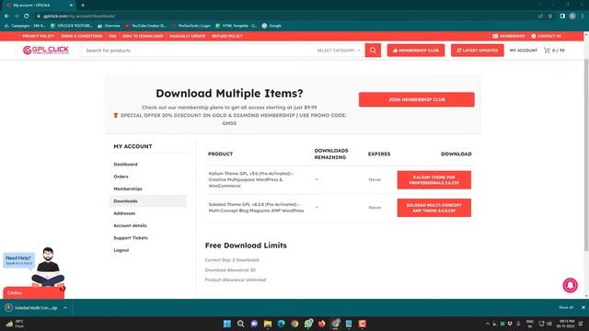
Task: Open the Manually Update link
Action: pos(188,36)
